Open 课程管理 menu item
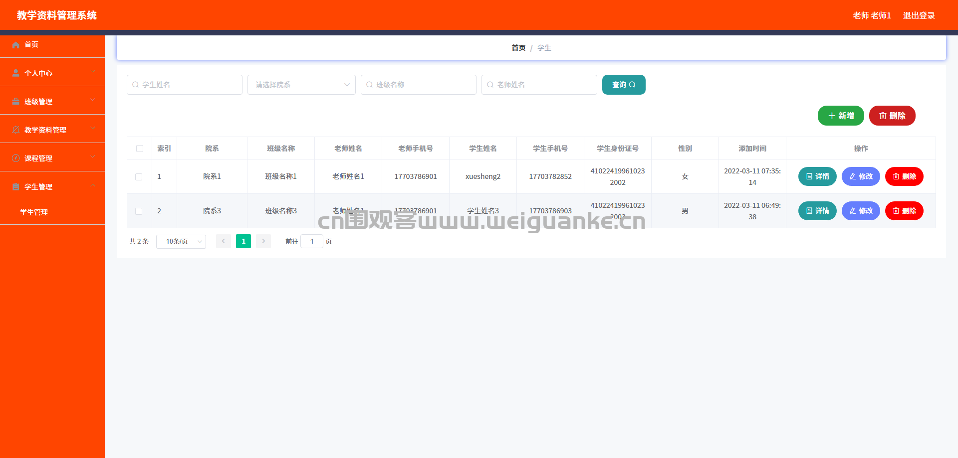Viewport: 958px width, 458px height. [x=52, y=158]
